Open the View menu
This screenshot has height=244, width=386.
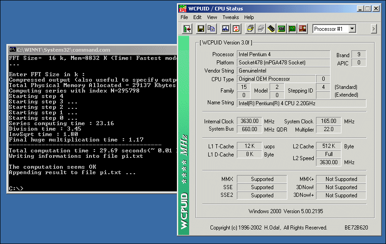click(212, 17)
